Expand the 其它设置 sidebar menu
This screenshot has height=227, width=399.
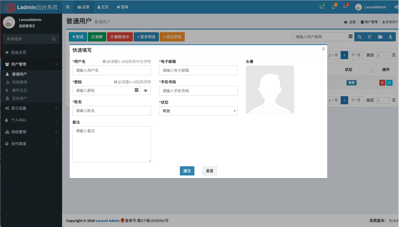click(x=31, y=108)
